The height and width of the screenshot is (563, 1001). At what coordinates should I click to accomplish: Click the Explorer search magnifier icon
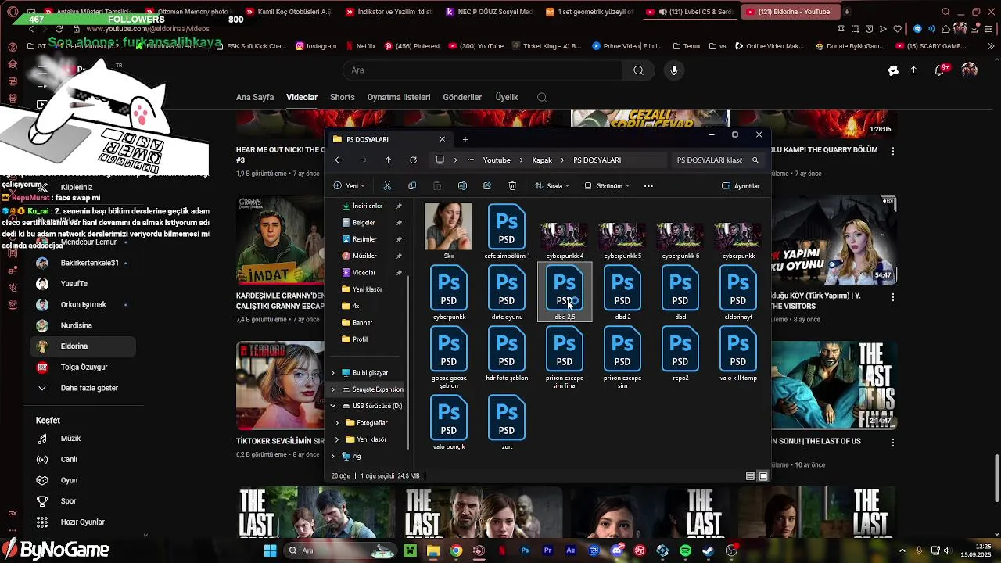pyautogui.click(x=755, y=160)
